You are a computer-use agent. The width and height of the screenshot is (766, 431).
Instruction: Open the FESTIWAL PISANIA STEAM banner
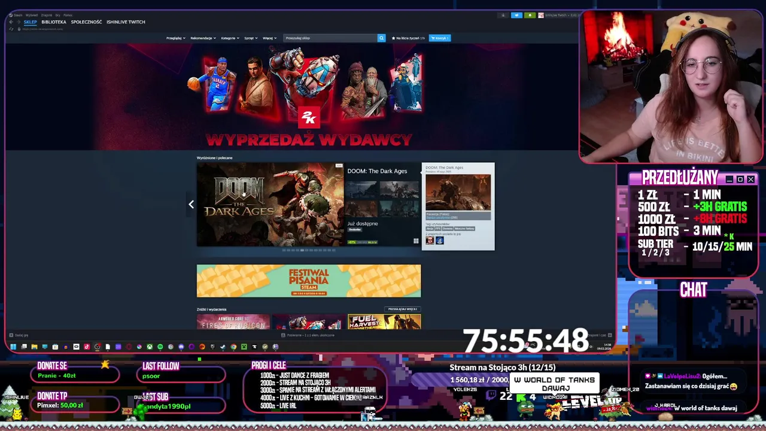click(309, 281)
